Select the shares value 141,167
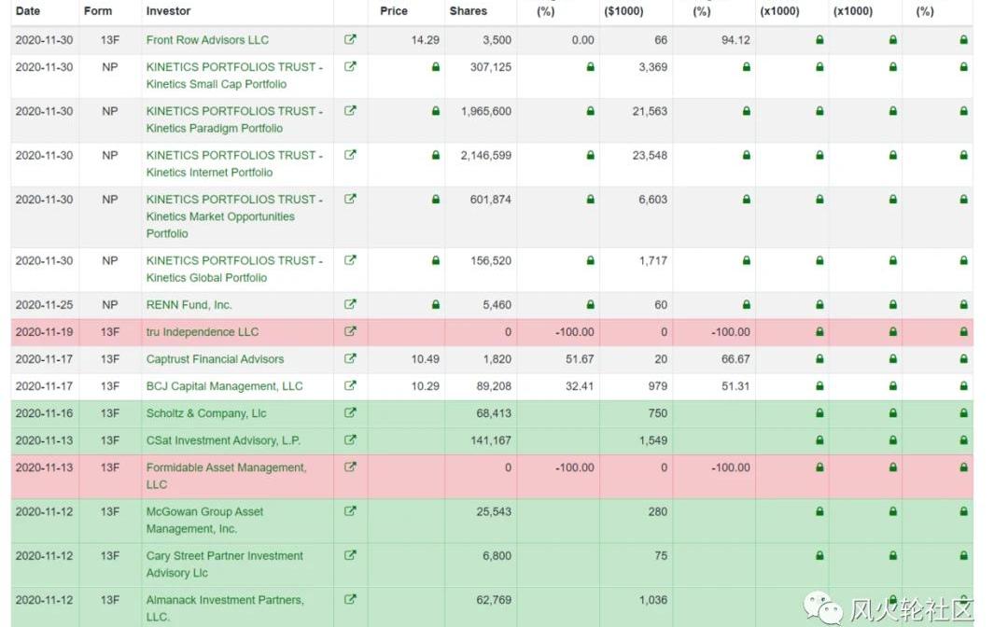1008x627 pixels. [491, 440]
